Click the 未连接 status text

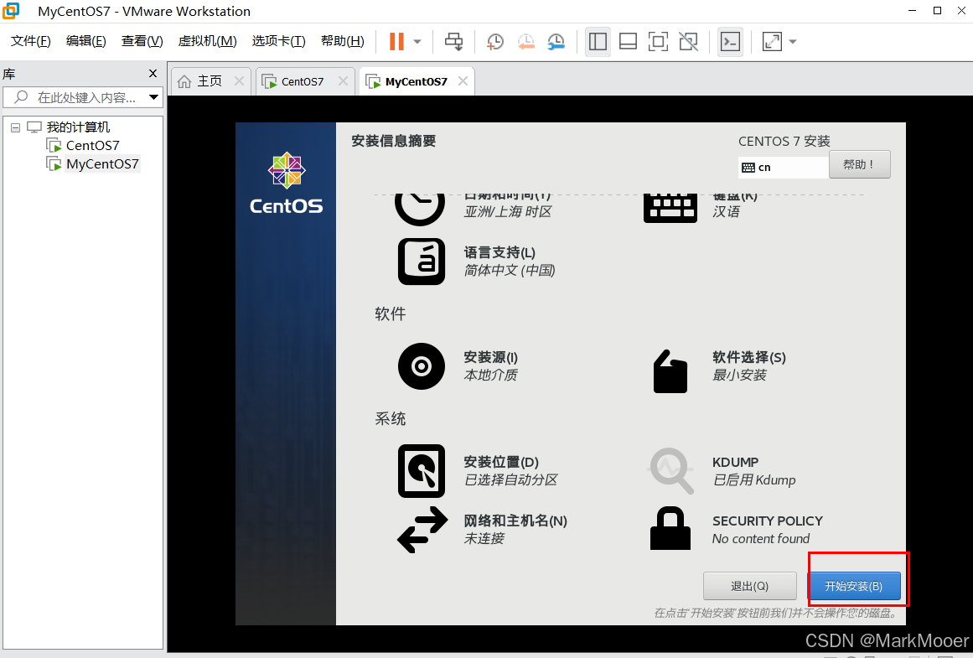[x=484, y=538]
